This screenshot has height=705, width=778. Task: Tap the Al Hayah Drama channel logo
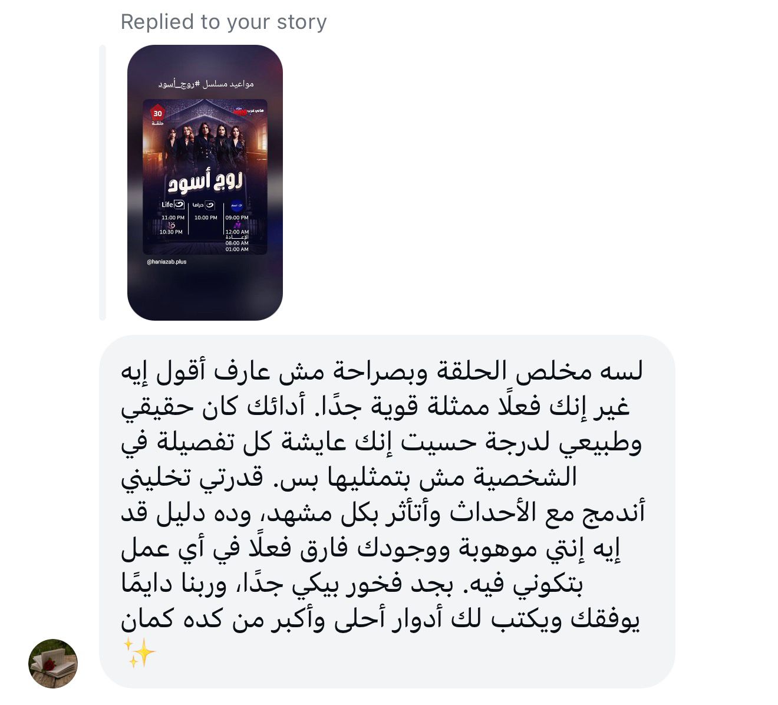click(203, 205)
